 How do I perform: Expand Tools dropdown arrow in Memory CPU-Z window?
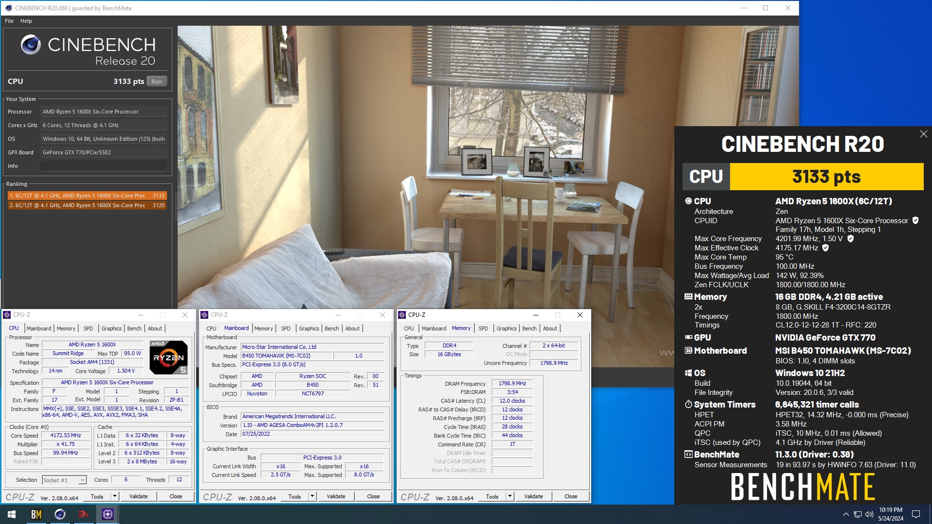(510, 496)
